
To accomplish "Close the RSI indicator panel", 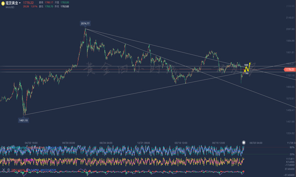I will (4, 147).
